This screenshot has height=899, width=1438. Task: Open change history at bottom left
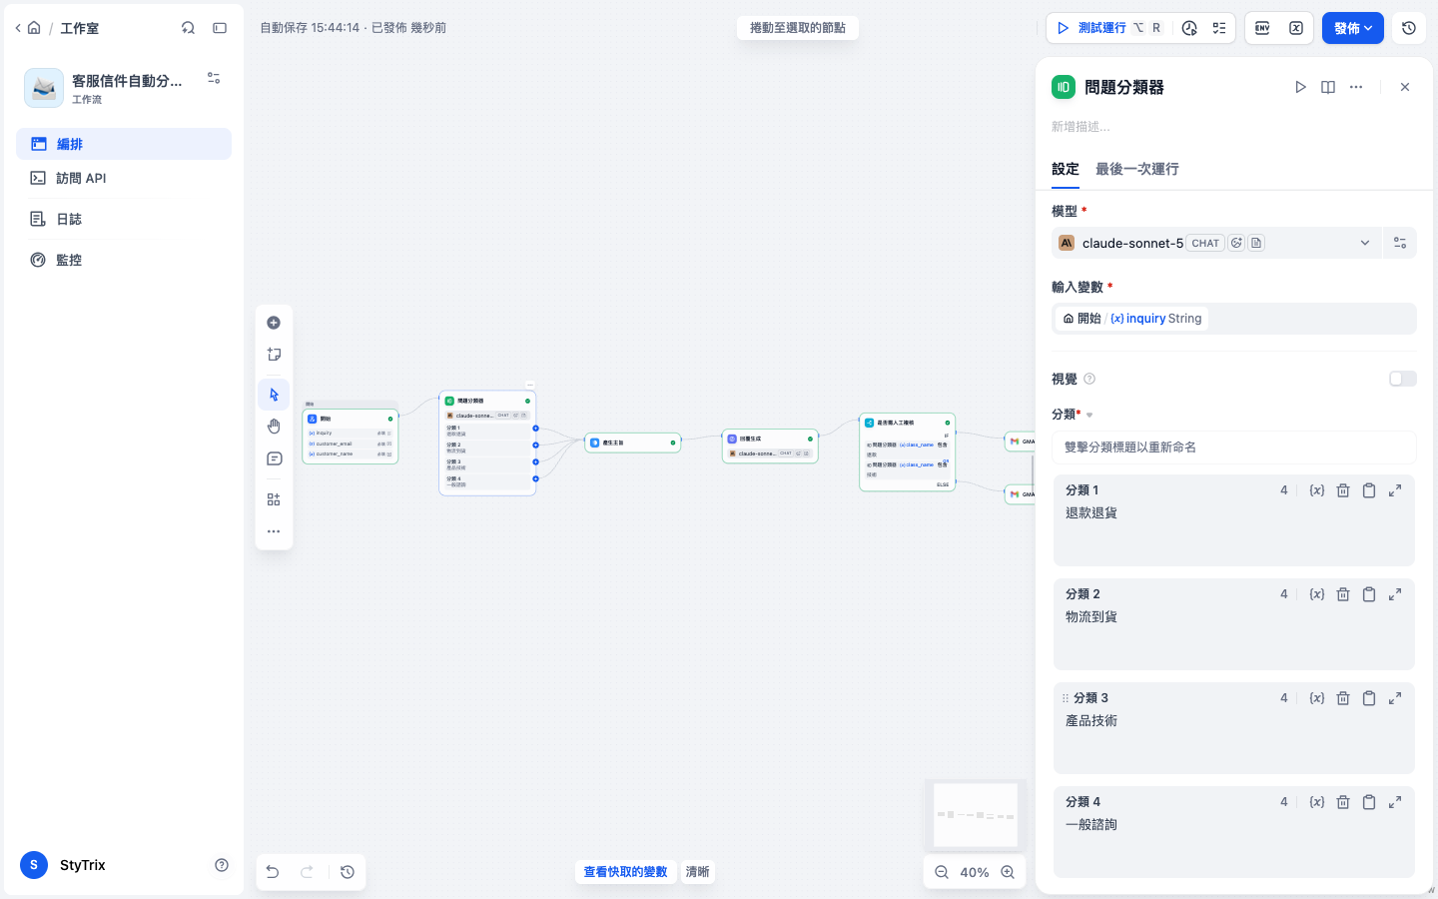tap(348, 872)
